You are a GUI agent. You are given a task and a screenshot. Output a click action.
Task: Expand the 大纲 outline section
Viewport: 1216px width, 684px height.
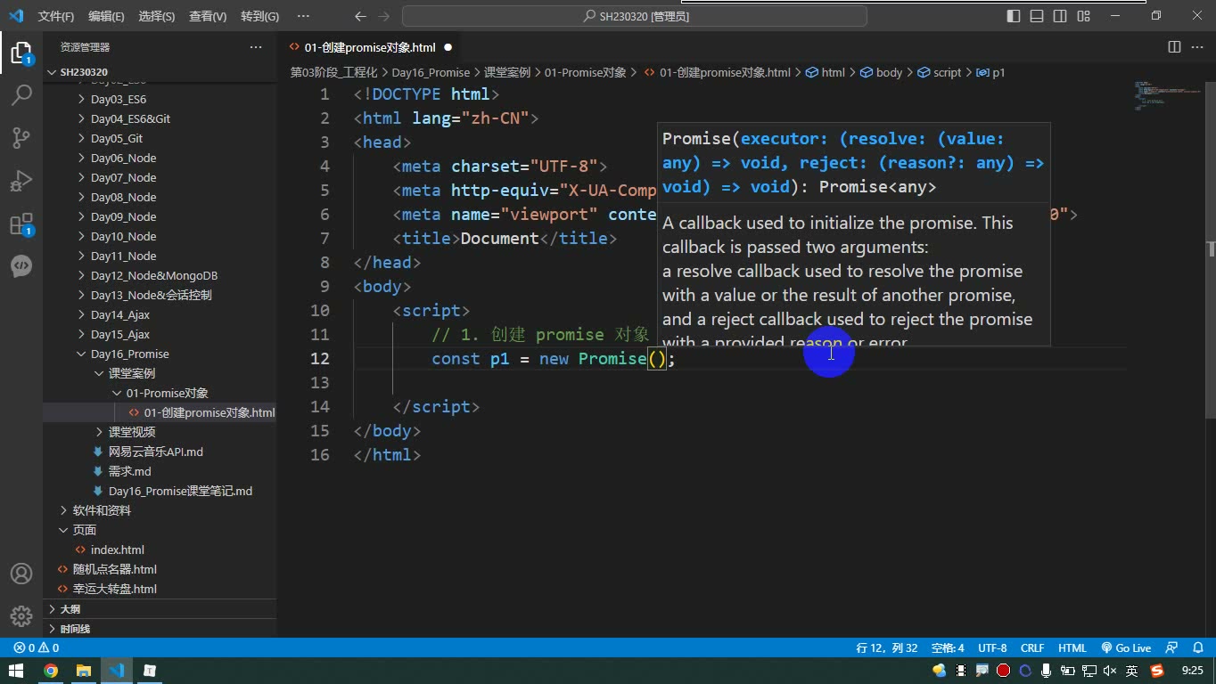point(160,609)
